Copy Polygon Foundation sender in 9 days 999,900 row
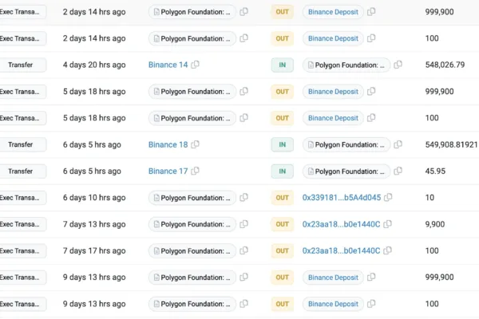 [x=243, y=278]
